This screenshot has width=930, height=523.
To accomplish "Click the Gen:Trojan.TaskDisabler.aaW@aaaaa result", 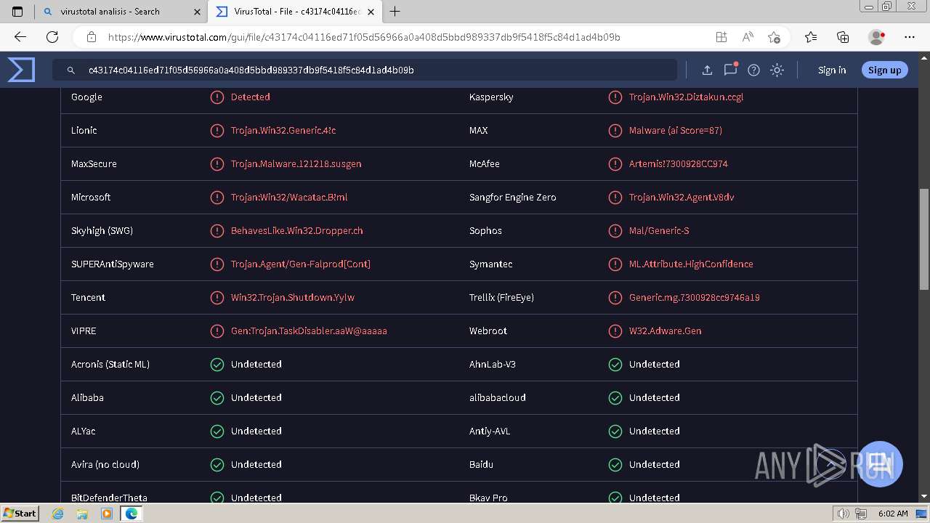I will point(309,331).
